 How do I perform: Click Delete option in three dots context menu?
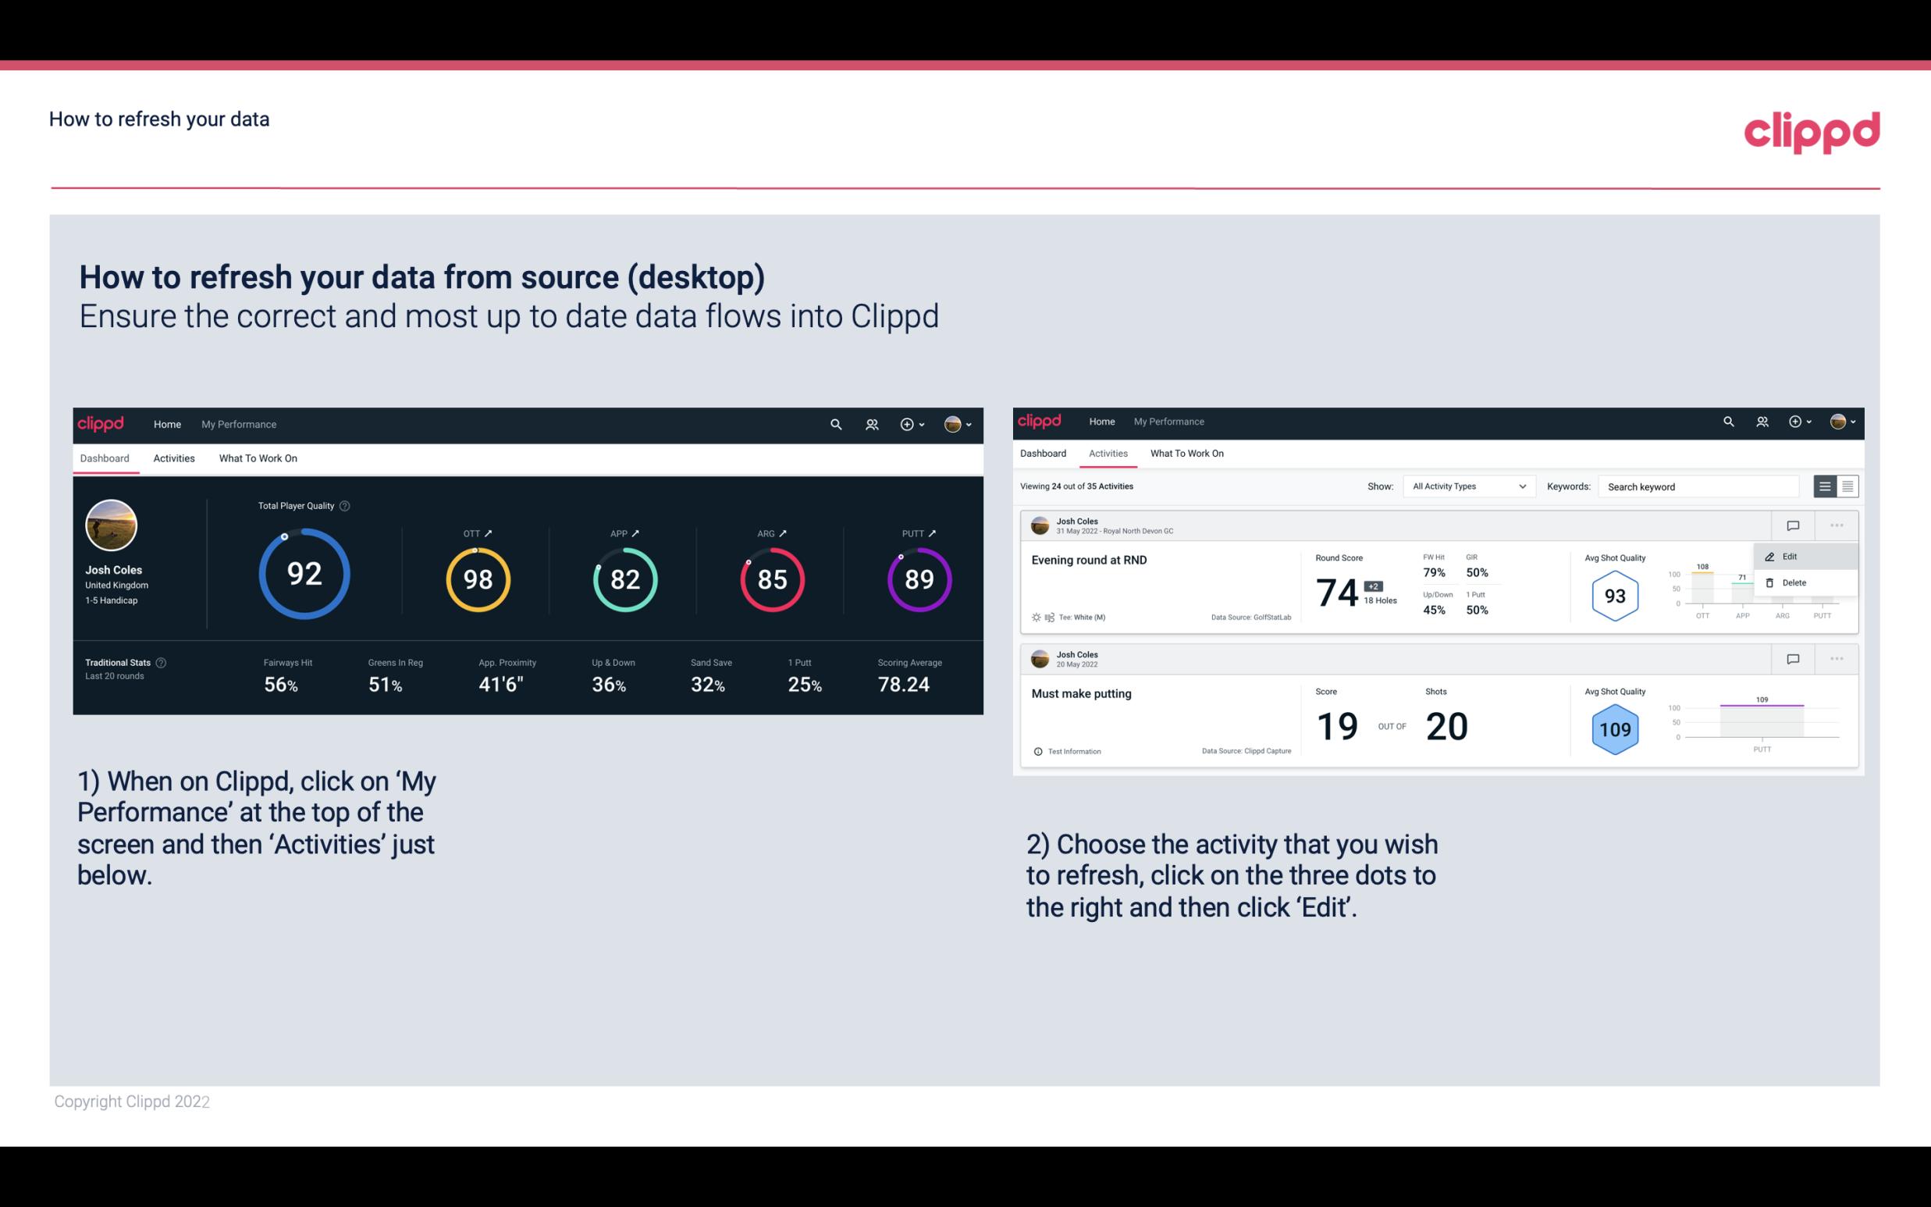click(1798, 582)
